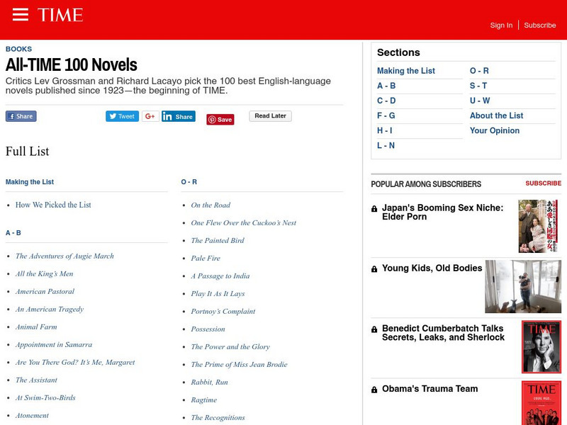Open the Making the List section in sidebar
The image size is (567, 425).
click(406, 71)
